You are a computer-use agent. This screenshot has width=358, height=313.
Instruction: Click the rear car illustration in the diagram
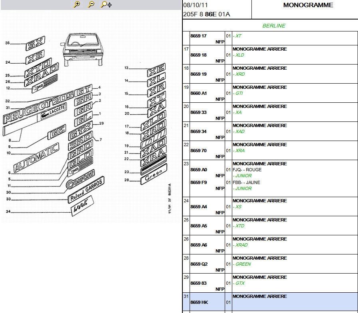click(x=81, y=49)
